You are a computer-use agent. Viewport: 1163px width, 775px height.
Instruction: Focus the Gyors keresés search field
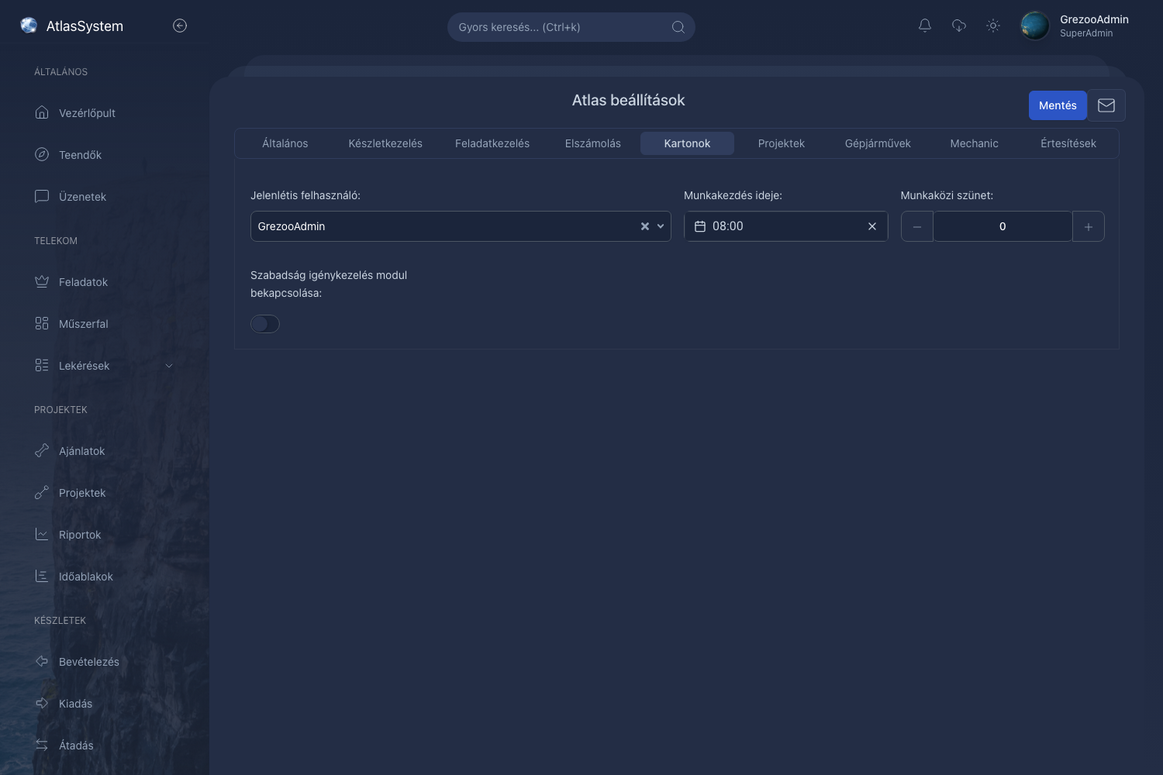[571, 27]
